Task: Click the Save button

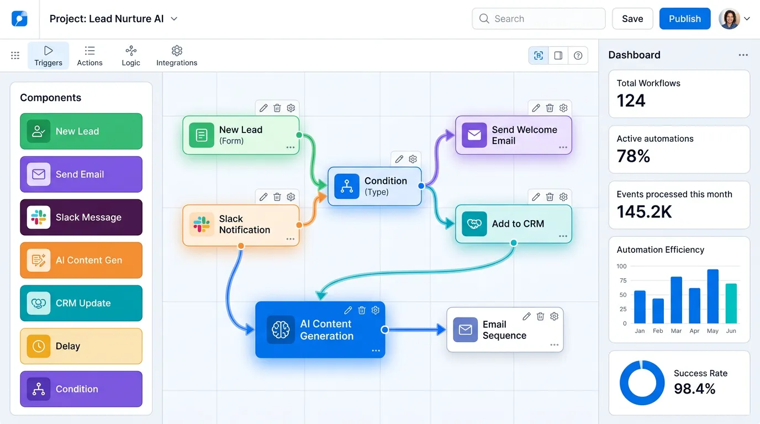Action: click(x=632, y=19)
